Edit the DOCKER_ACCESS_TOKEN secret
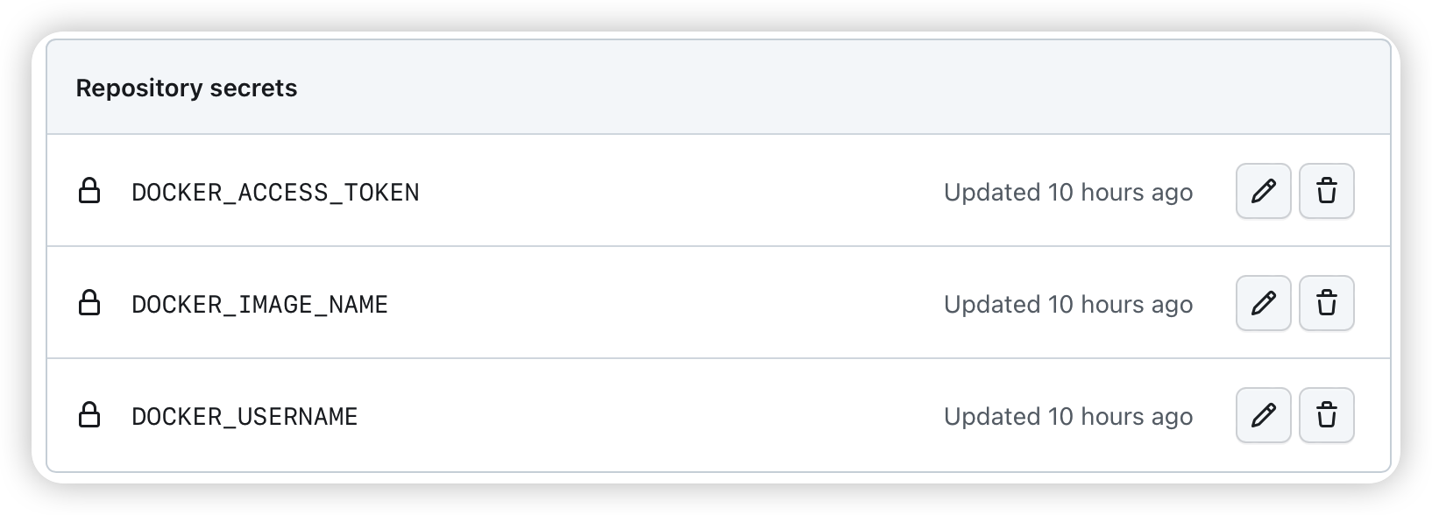Viewport: 1432px width, 515px height. (1263, 191)
